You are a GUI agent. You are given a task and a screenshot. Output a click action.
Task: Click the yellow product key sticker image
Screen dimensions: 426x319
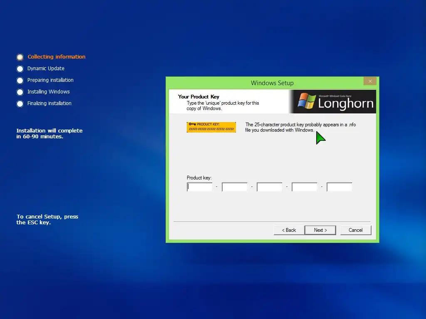point(211,127)
